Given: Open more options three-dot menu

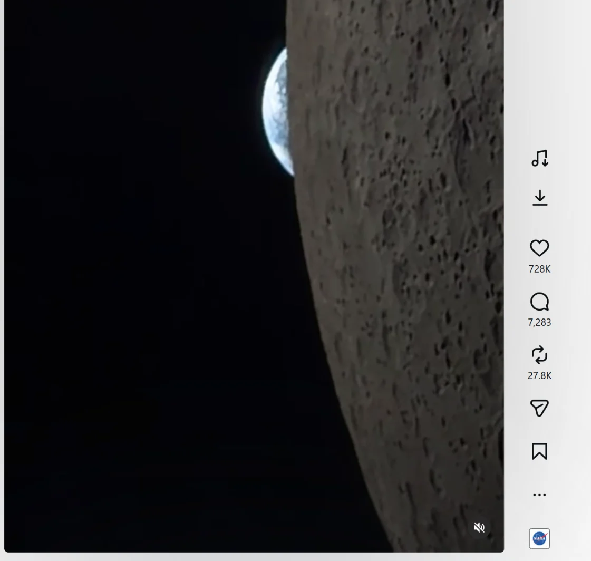Looking at the screenshot, I should [539, 495].
